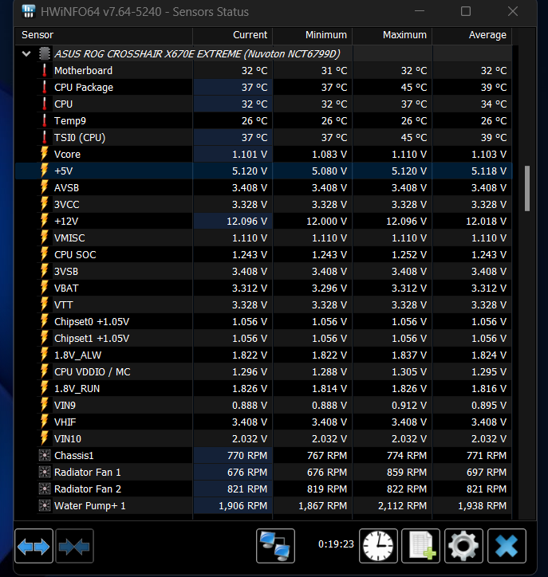Open the network remote monitoring icon
Image resolution: width=548 pixels, height=577 pixels.
tap(275, 547)
